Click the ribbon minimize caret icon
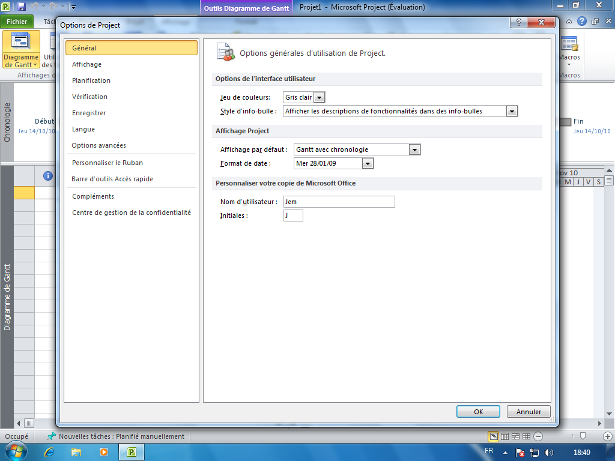Viewport: 615px width, 461px height. point(569,22)
